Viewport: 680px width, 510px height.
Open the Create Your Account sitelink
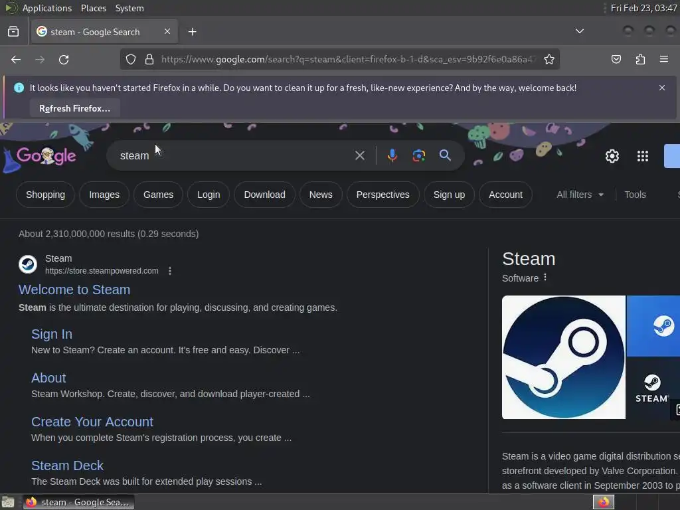click(x=92, y=422)
